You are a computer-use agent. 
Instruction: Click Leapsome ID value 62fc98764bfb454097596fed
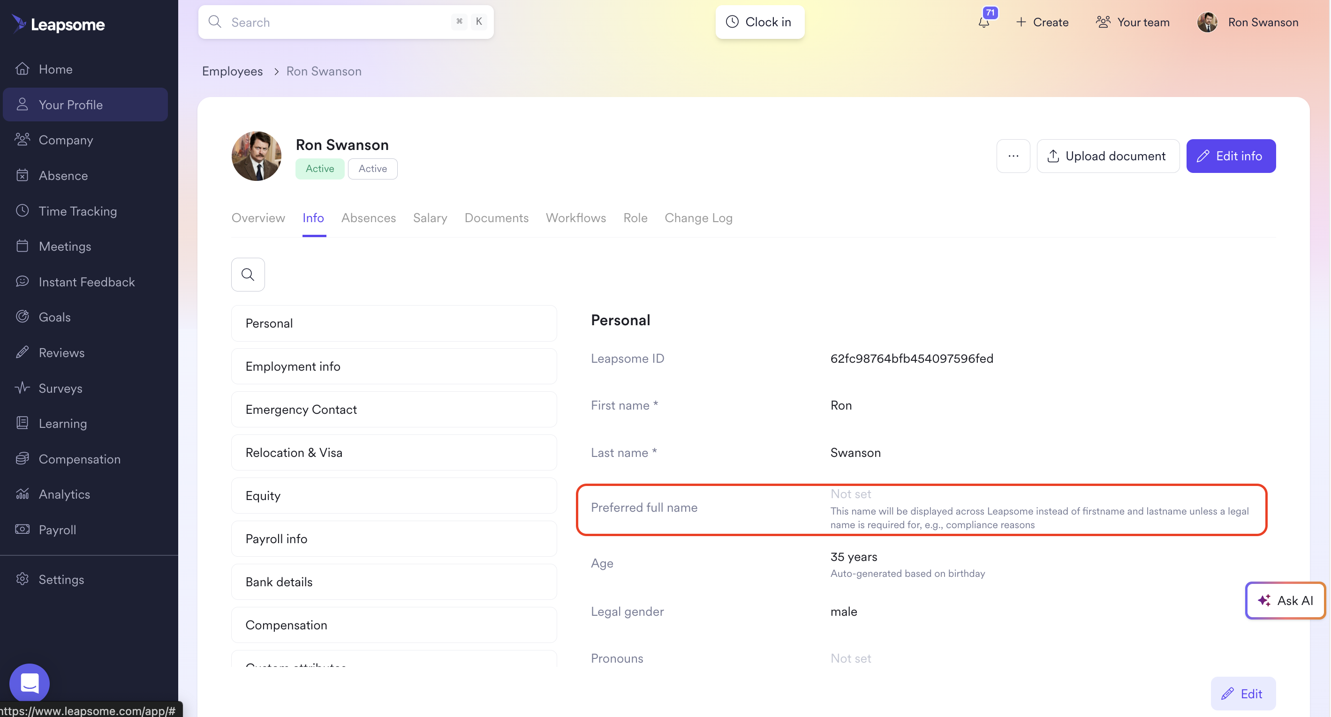pyautogui.click(x=911, y=358)
